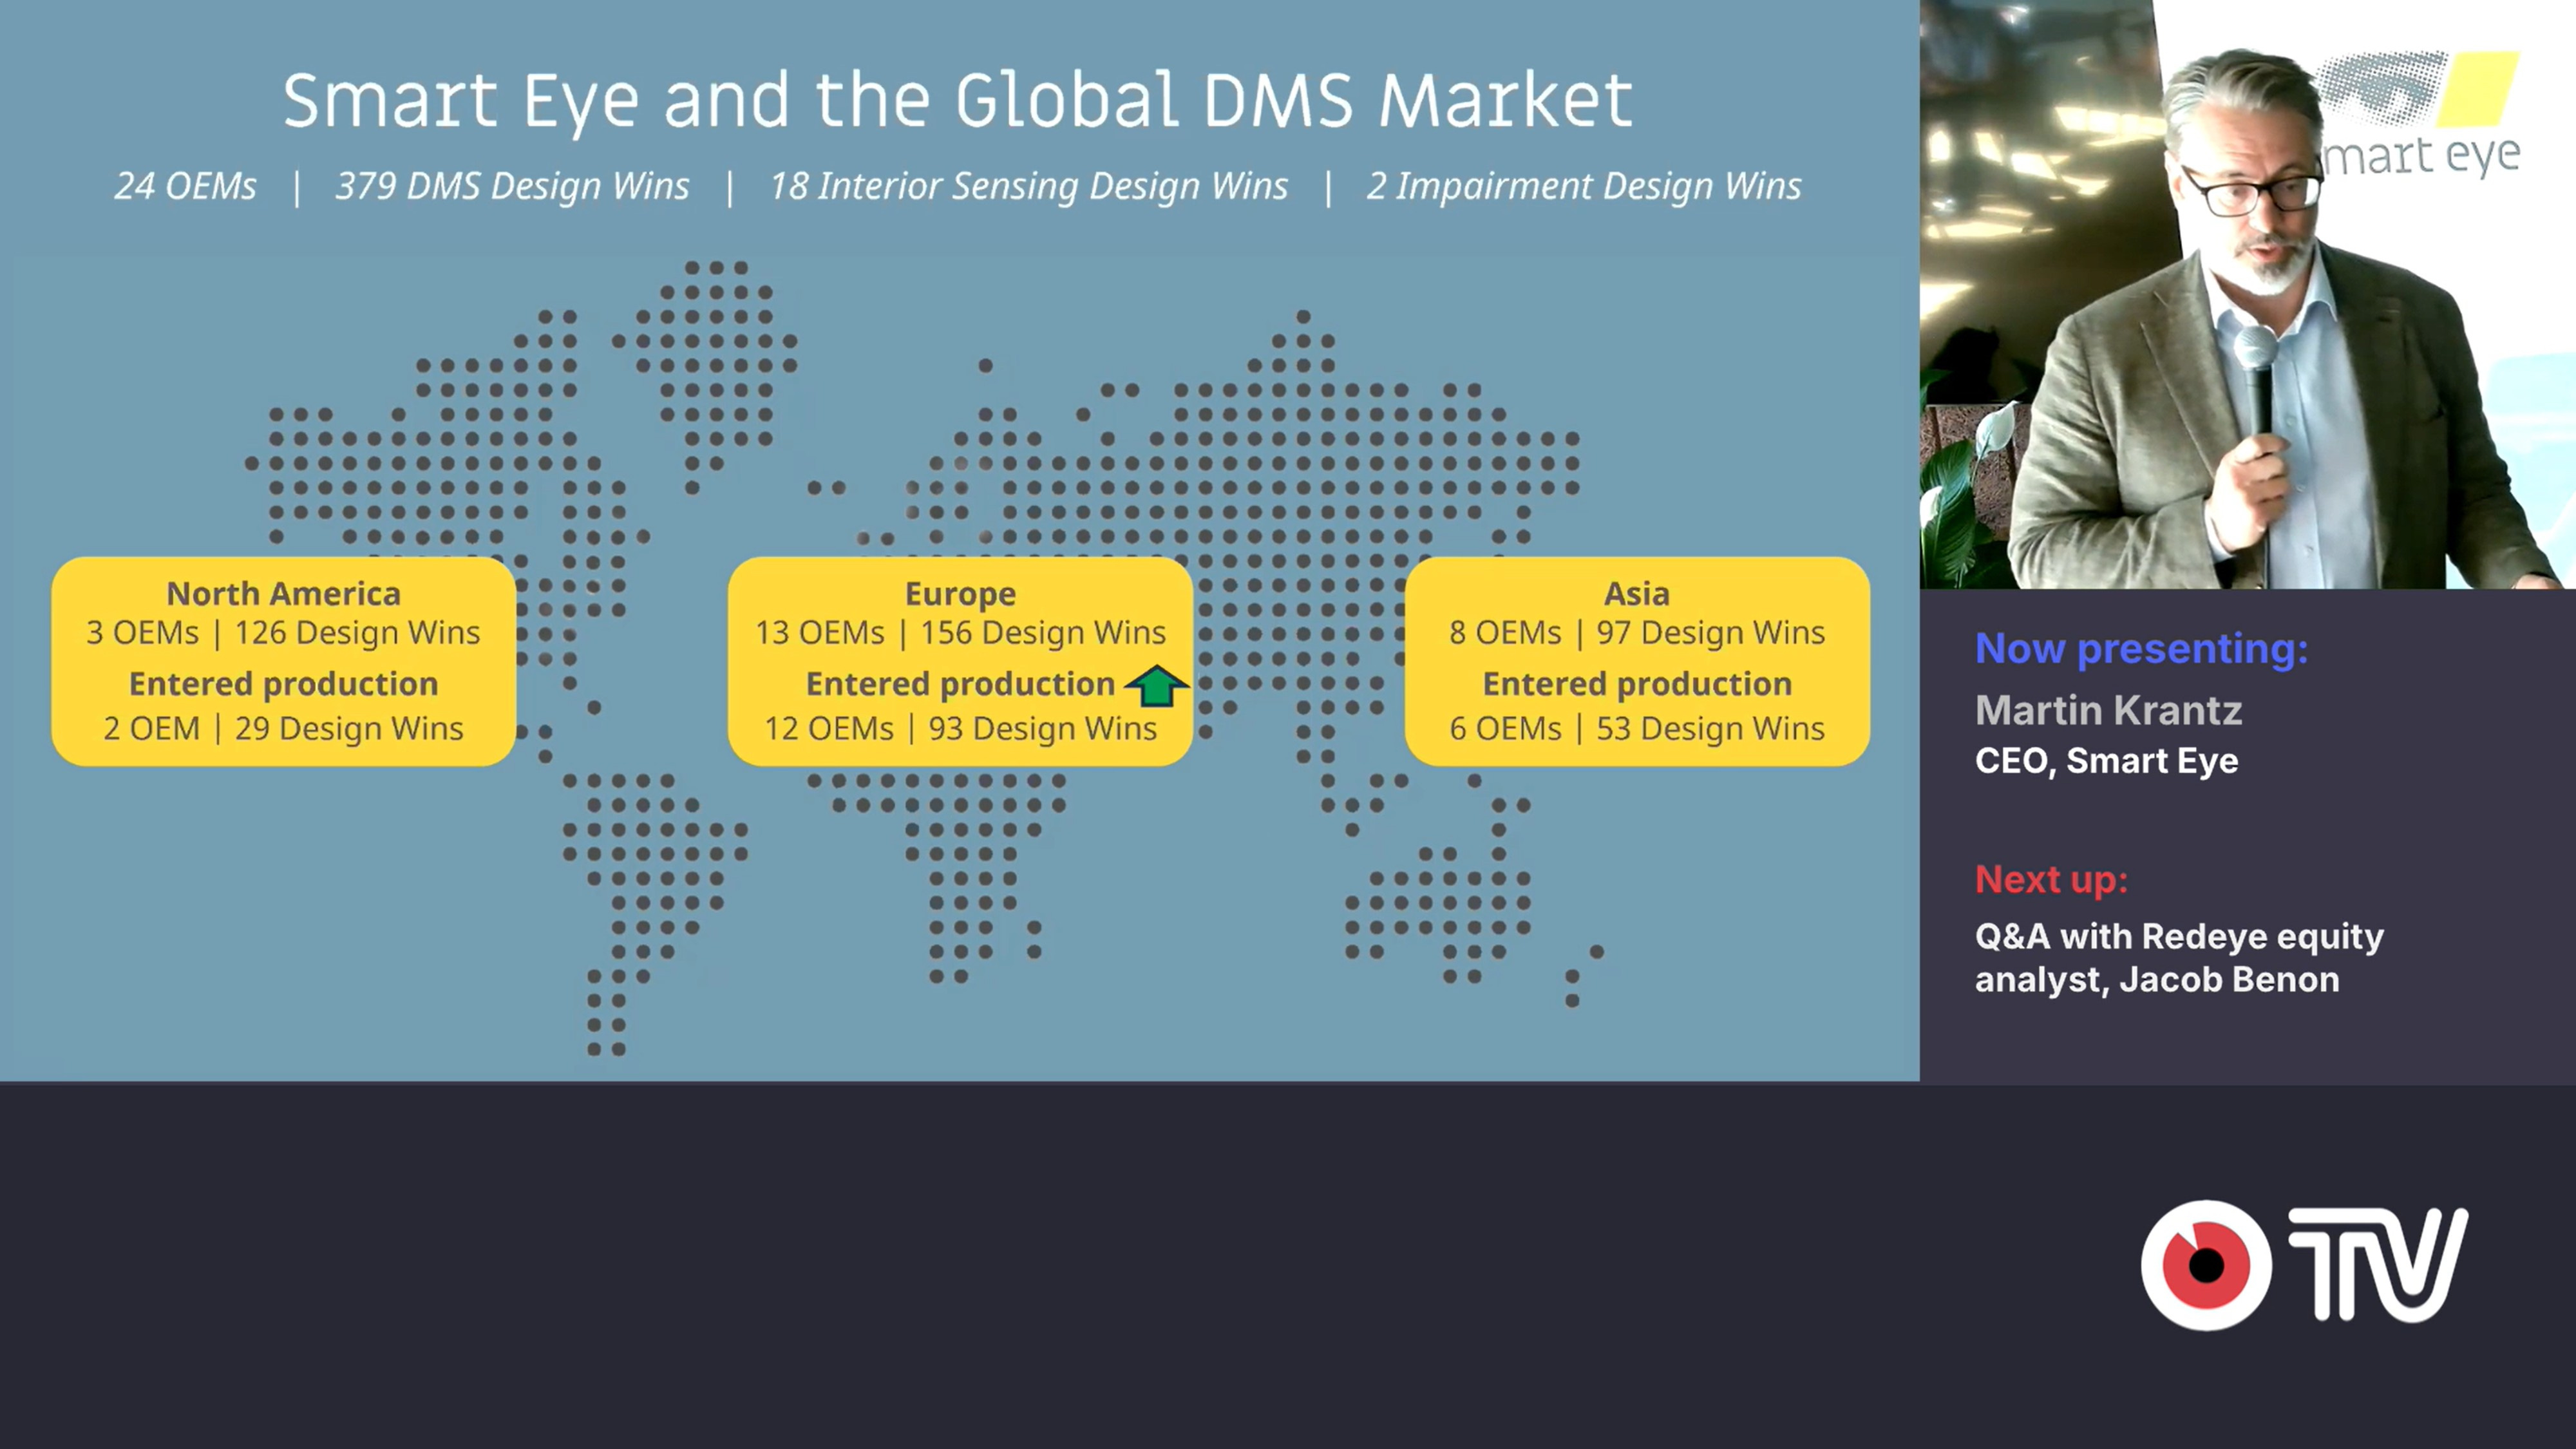2576x1449 pixels.
Task: Click '12 OEMs | 93 Design Wins' text
Action: pyautogui.click(x=960, y=729)
